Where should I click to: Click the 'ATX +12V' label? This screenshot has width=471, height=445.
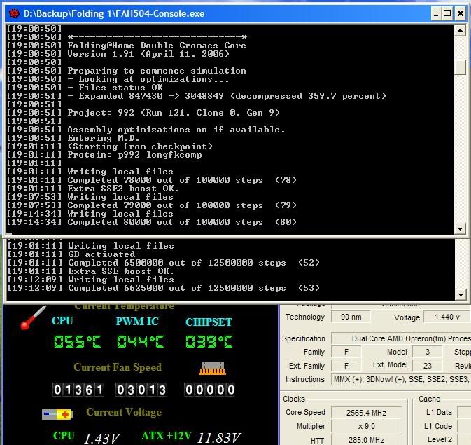click(167, 436)
